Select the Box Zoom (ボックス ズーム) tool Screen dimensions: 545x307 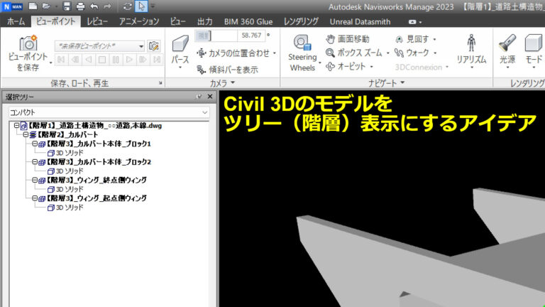pyautogui.click(x=354, y=53)
